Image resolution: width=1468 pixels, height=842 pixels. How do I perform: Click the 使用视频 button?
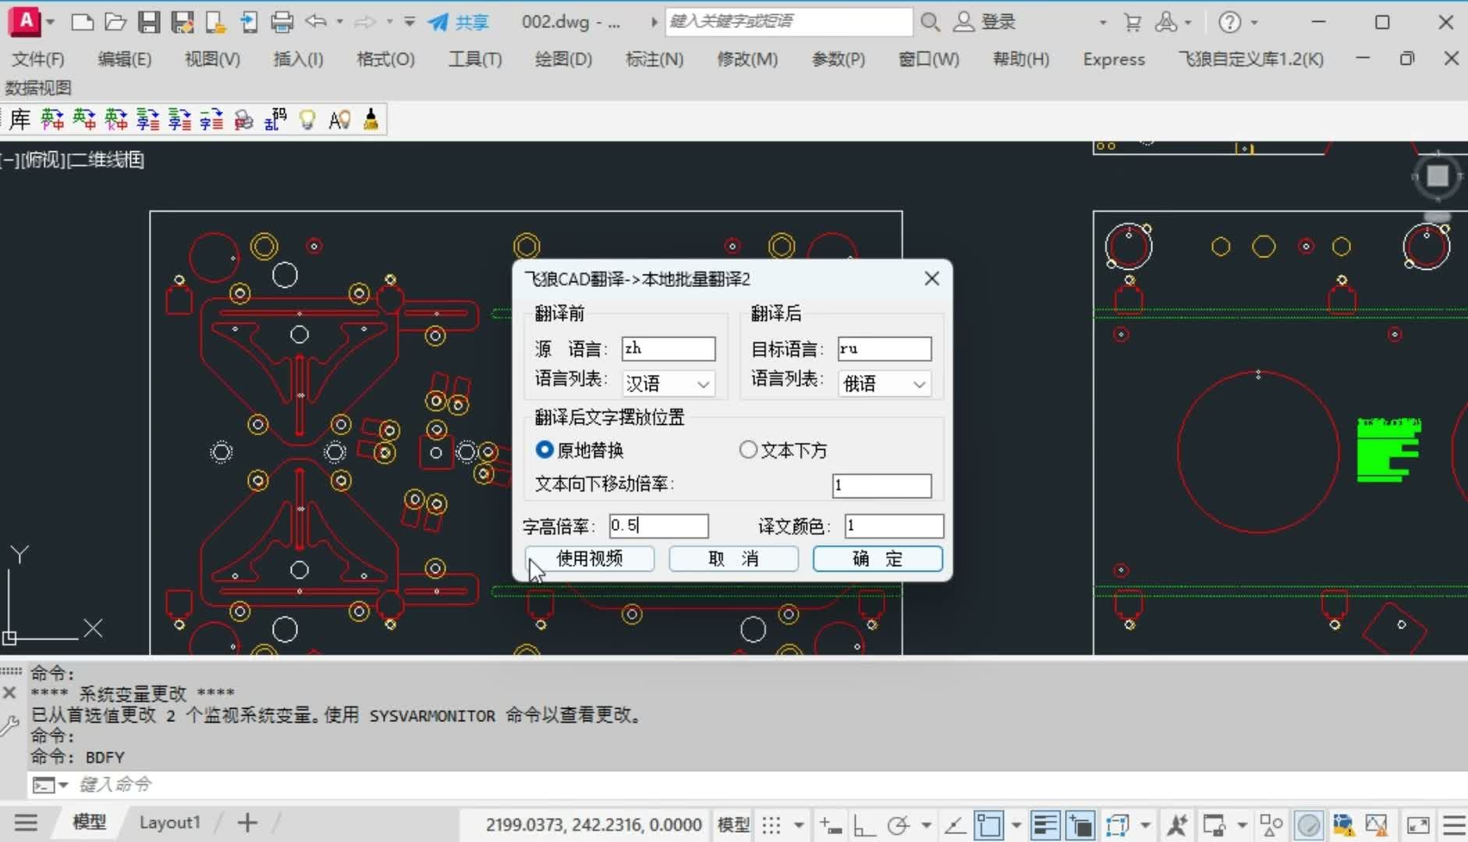590,558
